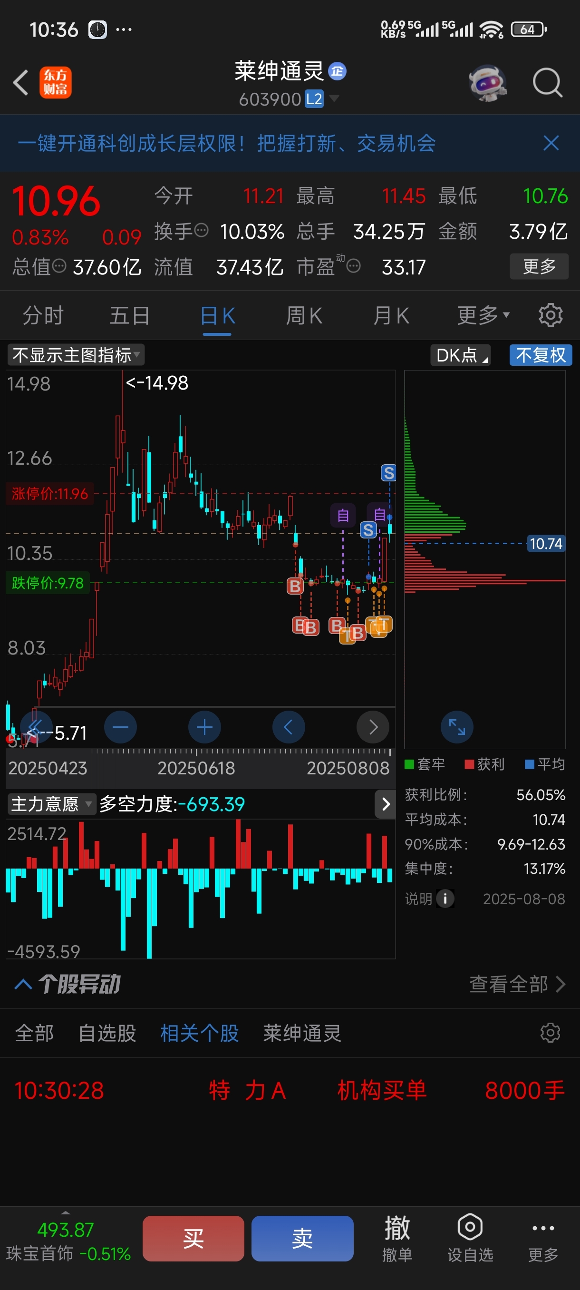Tap the top S sell marker
Viewport: 580px width, 1290px height.
point(389,473)
